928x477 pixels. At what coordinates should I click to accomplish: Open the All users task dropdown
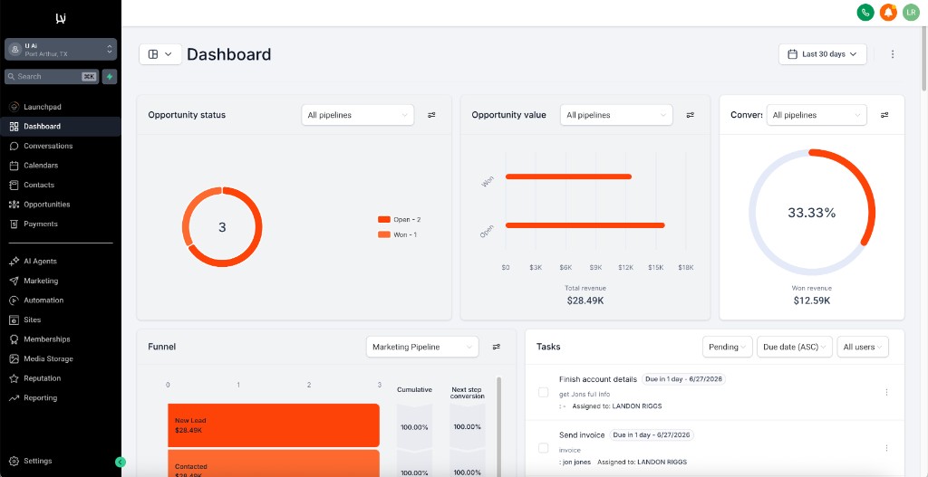coord(863,347)
